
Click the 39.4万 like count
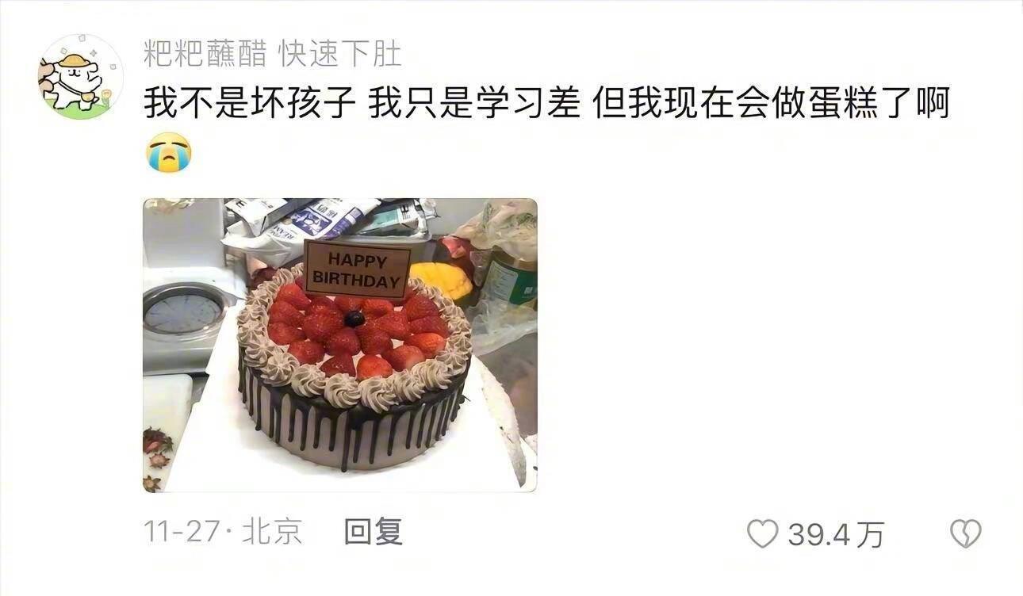835,534
